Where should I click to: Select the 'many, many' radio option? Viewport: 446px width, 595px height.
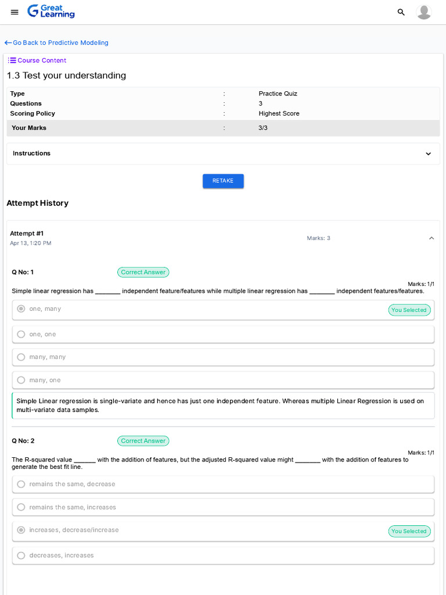(x=21, y=357)
